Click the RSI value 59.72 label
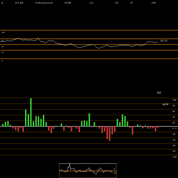The height and width of the screenshot is (178, 178). point(164,41)
